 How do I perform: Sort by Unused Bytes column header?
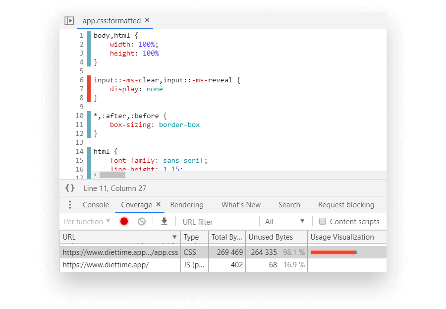click(276, 237)
